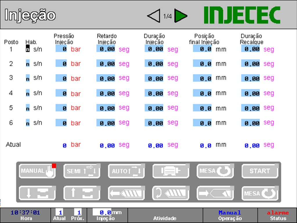Click screw left-arrow advance button

coord(126,193)
